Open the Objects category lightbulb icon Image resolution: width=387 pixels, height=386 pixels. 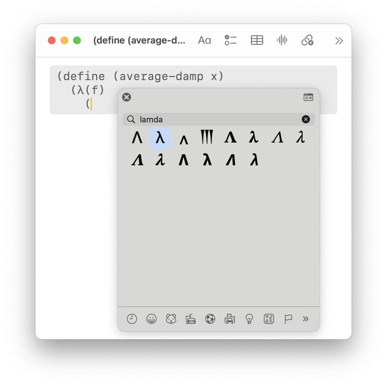(x=249, y=319)
